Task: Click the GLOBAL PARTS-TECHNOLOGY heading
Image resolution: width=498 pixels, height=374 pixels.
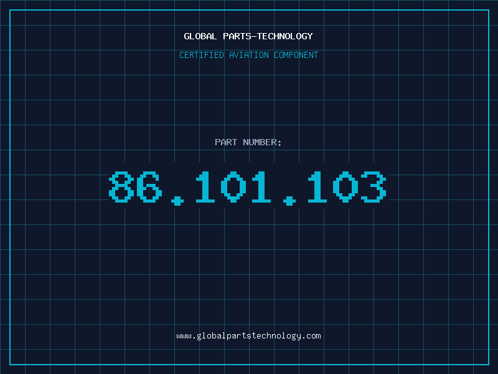Action: point(248,36)
